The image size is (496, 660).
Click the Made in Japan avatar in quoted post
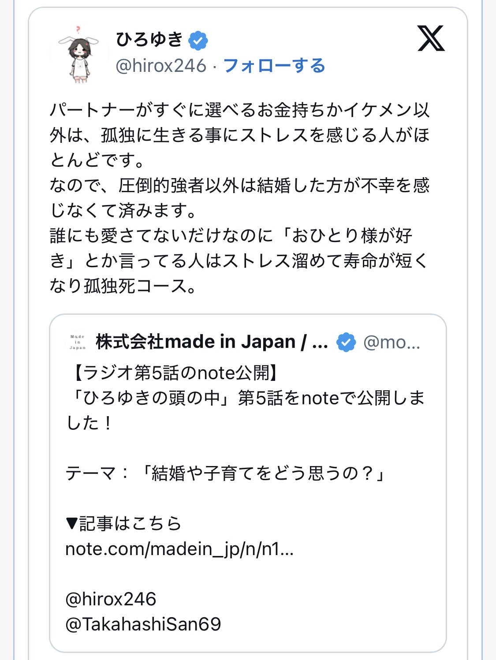coord(78,342)
